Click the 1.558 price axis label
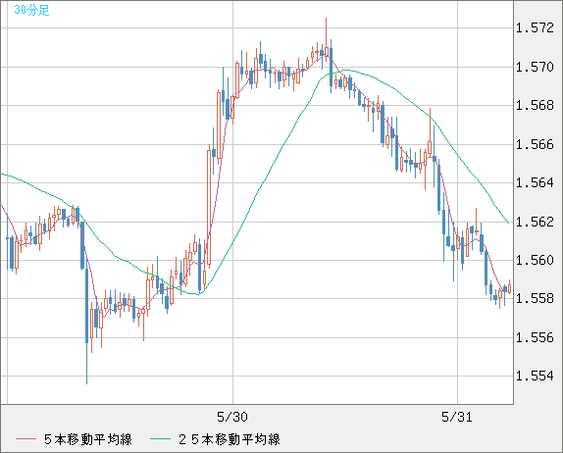Viewport: 563px width, 453px height. tap(535, 298)
